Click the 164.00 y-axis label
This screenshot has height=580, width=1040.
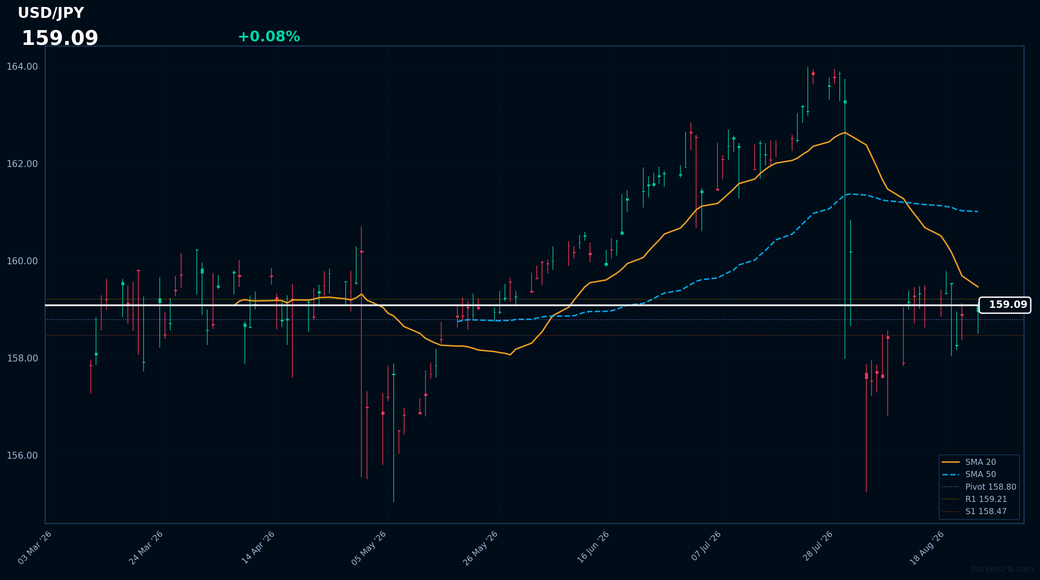[x=22, y=67]
